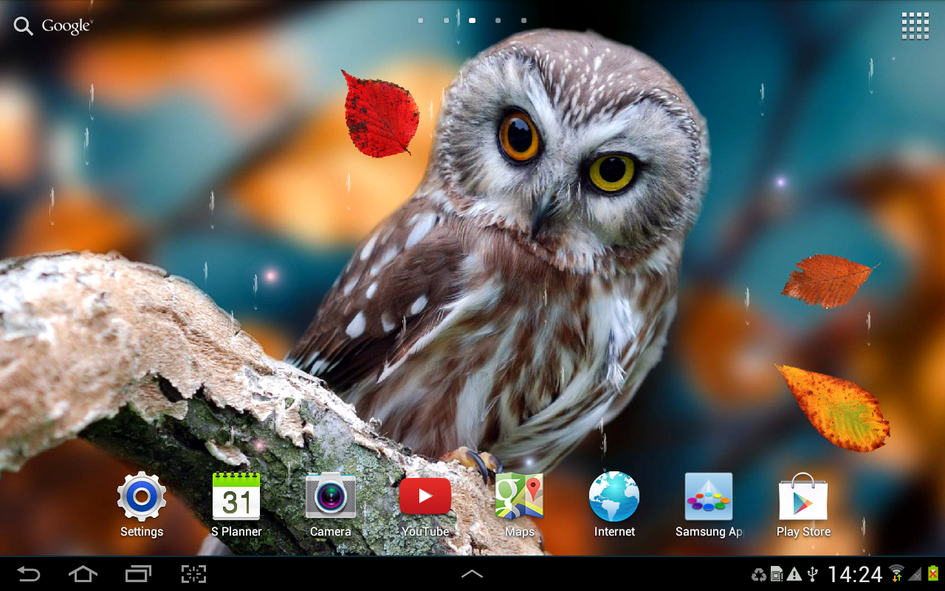Tap the no-signal mobile network icon
Viewport: 945px width, 591px height.
(915, 574)
